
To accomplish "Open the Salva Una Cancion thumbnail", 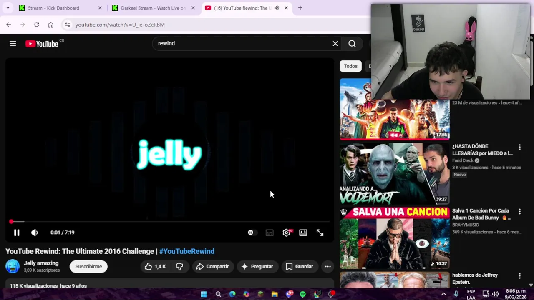I will (394, 238).
